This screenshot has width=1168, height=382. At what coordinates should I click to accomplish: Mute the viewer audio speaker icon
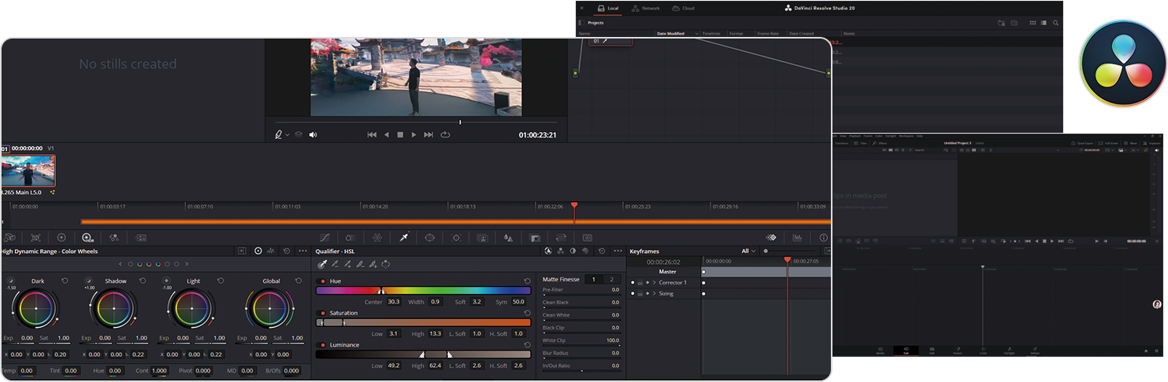313,134
